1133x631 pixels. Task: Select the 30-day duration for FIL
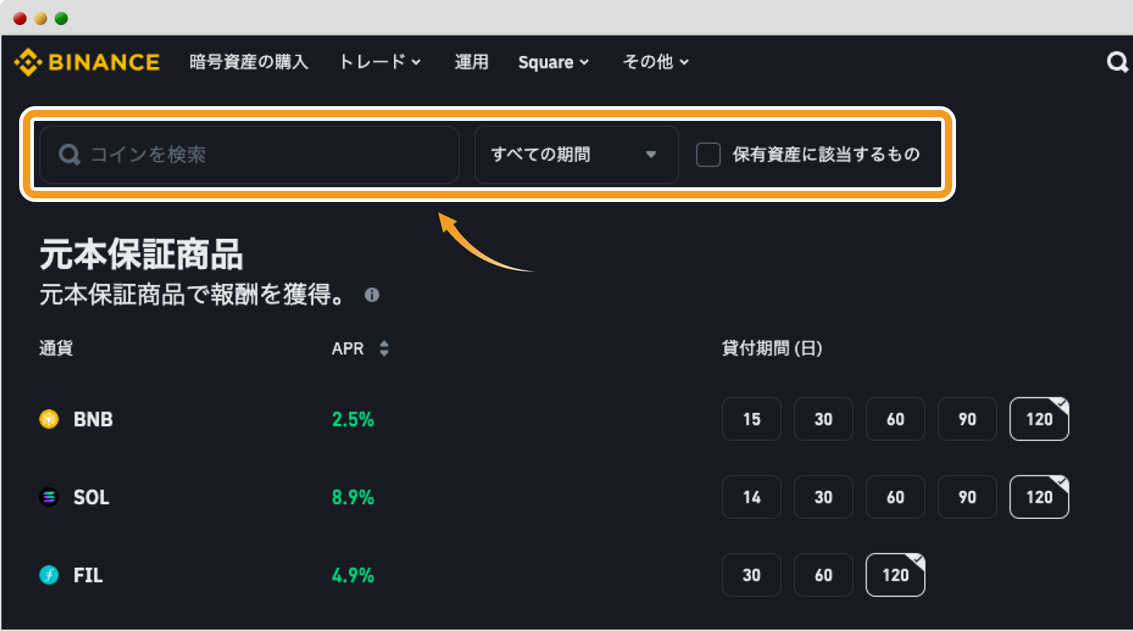click(x=751, y=575)
